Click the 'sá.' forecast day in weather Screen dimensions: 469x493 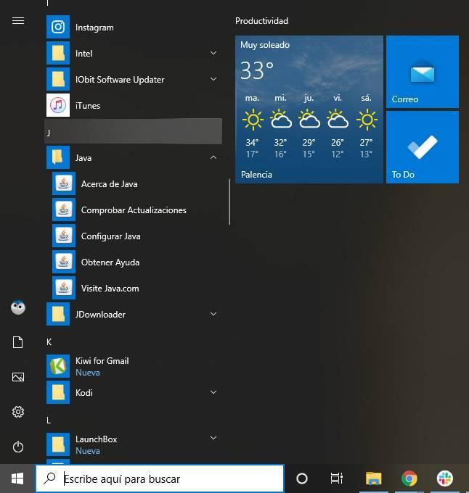(x=366, y=98)
